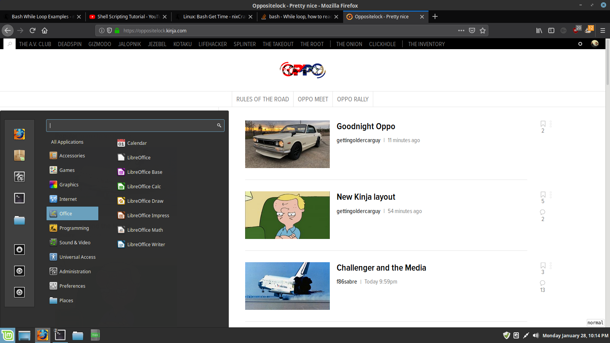The height and width of the screenshot is (343, 610).
Task: Save Goodnight Oppo post with bookmark icon
Action: [543, 124]
